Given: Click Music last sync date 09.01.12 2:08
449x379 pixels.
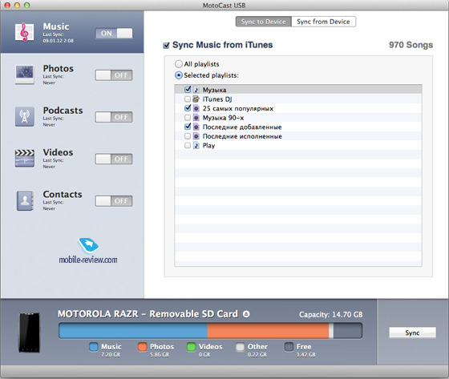Looking at the screenshot, I should tap(58, 41).
